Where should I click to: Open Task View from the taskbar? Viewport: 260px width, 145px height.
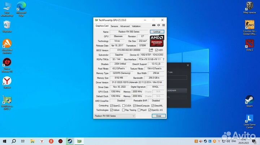(x=23, y=141)
